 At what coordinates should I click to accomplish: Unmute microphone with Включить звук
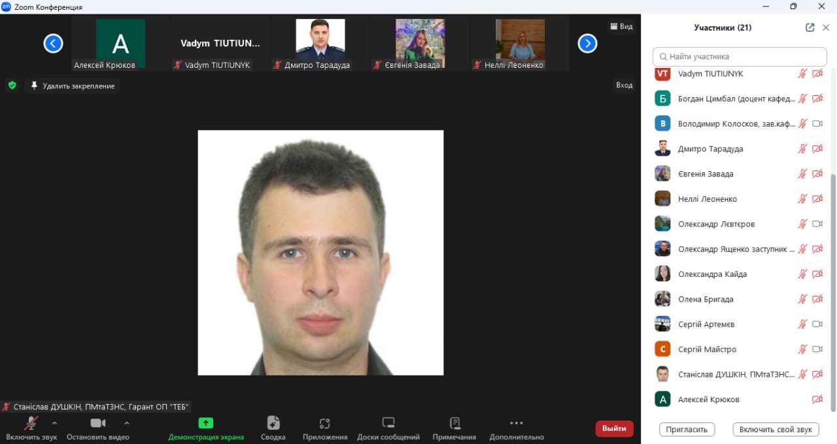[x=31, y=428]
